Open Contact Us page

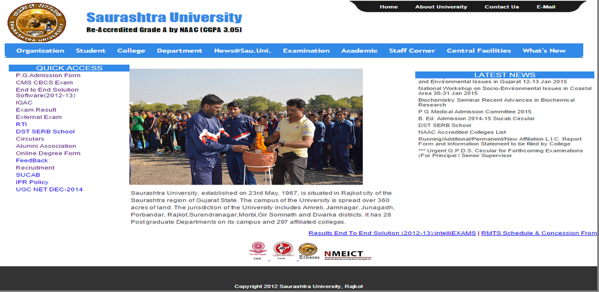(501, 7)
